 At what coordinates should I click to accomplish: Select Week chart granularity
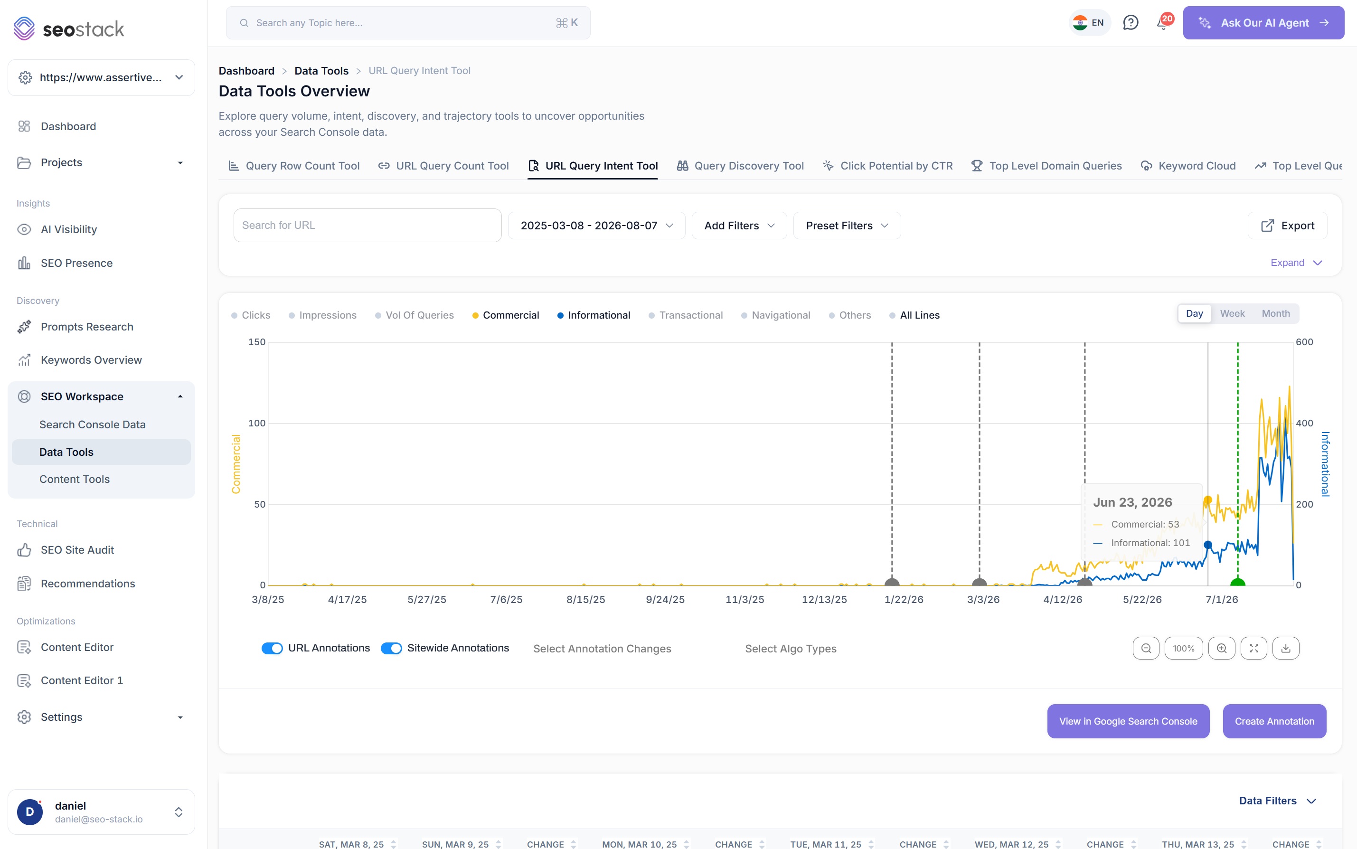[x=1232, y=313]
